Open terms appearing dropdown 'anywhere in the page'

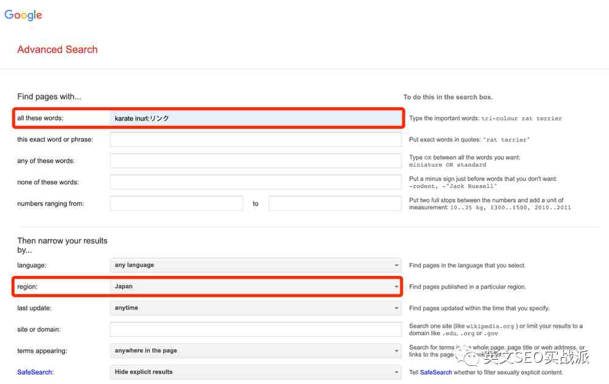coord(256,351)
